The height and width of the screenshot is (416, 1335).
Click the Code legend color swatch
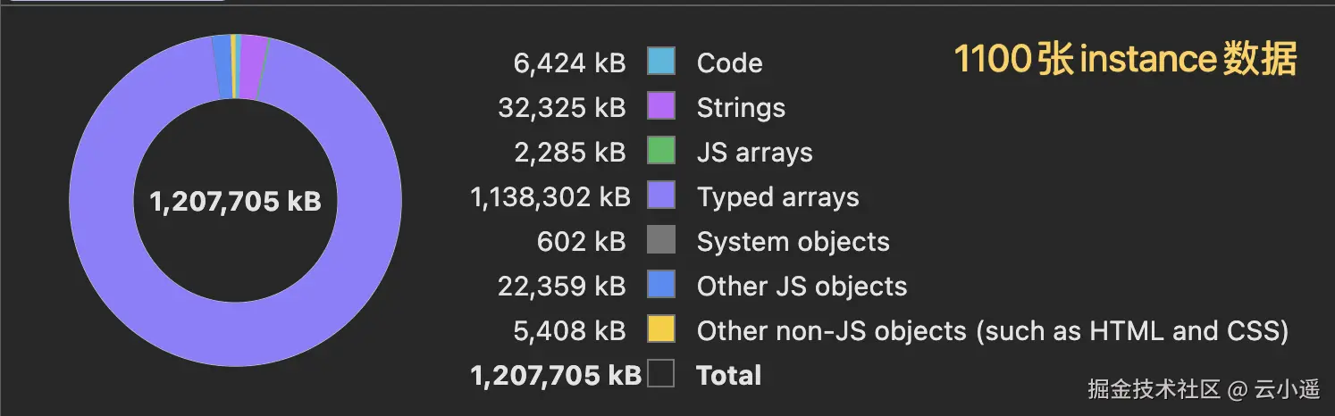point(661,62)
